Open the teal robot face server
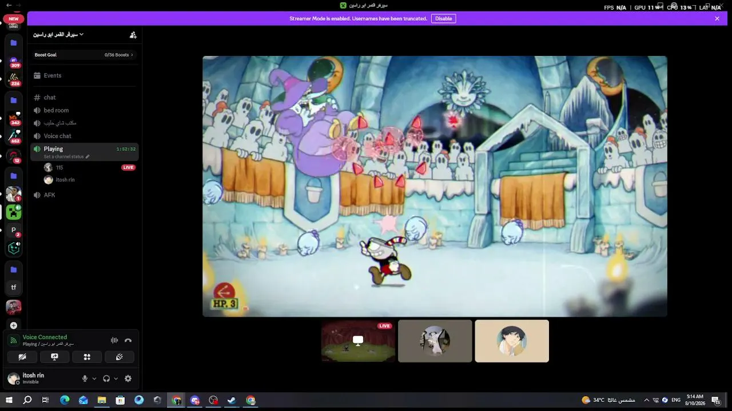The width and height of the screenshot is (732, 411). [x=14, y=248]
